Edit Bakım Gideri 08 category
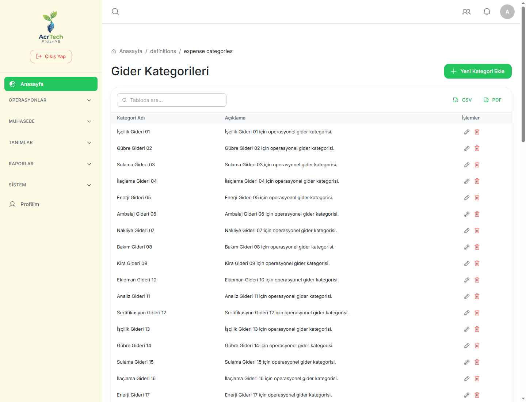 pyautogui.click(x=467, y=247)
